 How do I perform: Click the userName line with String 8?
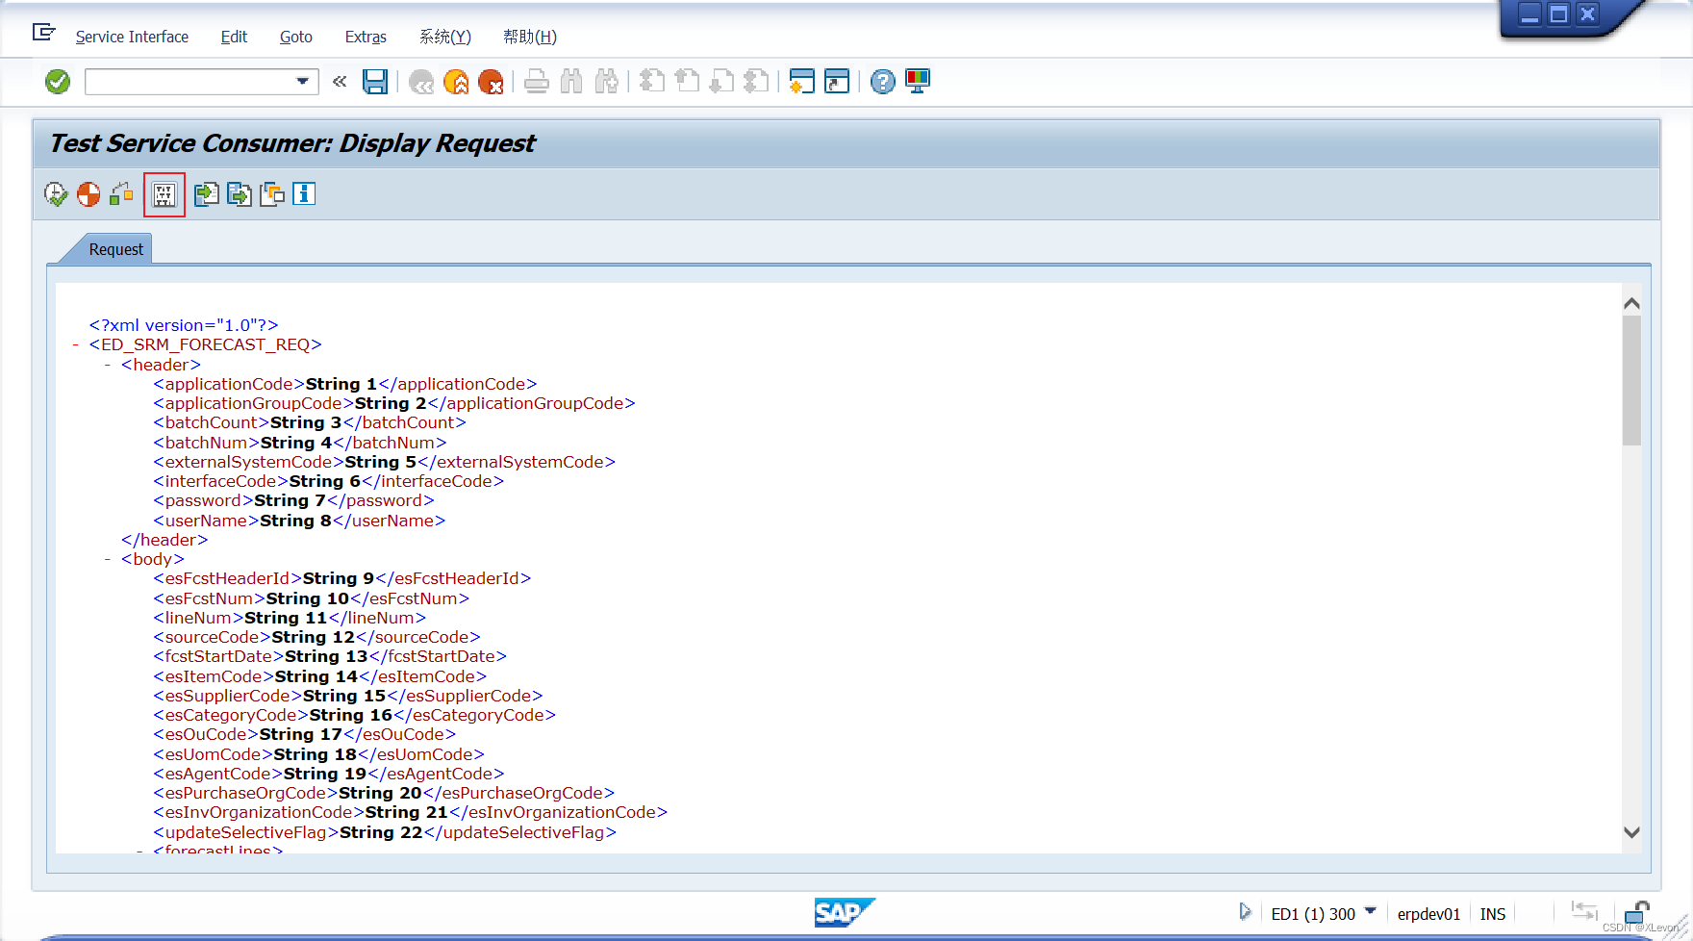coord(299,521)
